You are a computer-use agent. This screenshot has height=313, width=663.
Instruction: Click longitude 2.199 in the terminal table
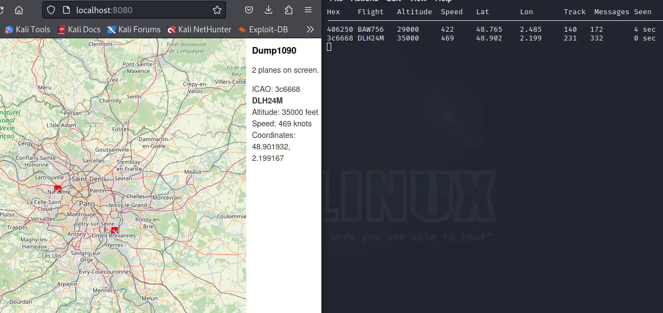click(531, 38)
